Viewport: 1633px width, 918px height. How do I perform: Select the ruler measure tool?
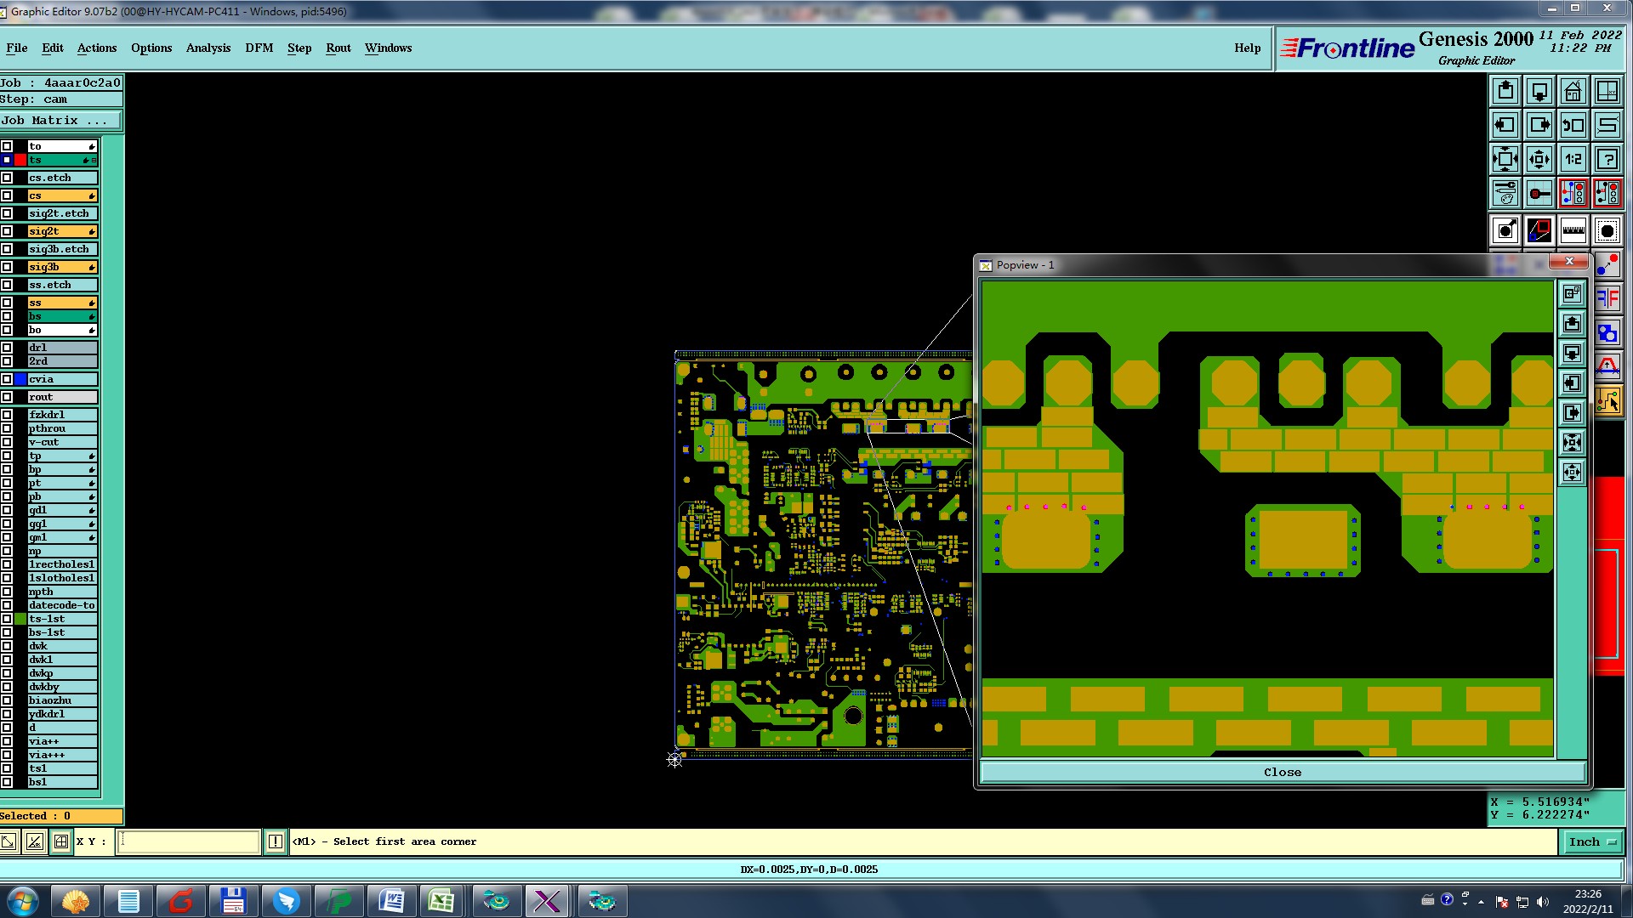[x=1573, y=230]
